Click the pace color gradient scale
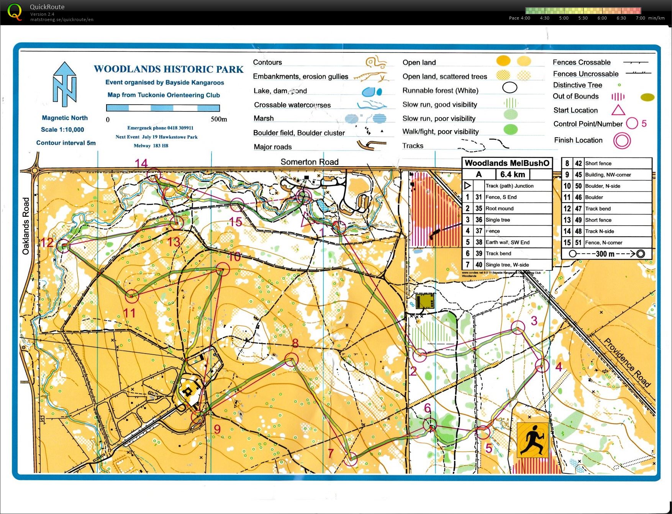Image resolution: width=672 pixels, height=514 pixels. [x=583, y=11]
